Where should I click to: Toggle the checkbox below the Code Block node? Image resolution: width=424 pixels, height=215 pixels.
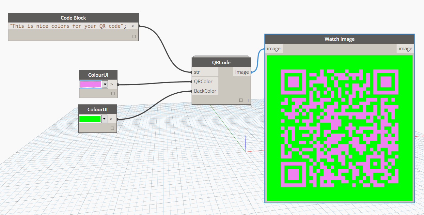click(x=134, y=36)
